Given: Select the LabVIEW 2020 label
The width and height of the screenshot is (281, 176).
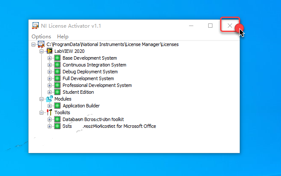Looking at the screenshot, I should pyautogui.click(x=69, y=51).
